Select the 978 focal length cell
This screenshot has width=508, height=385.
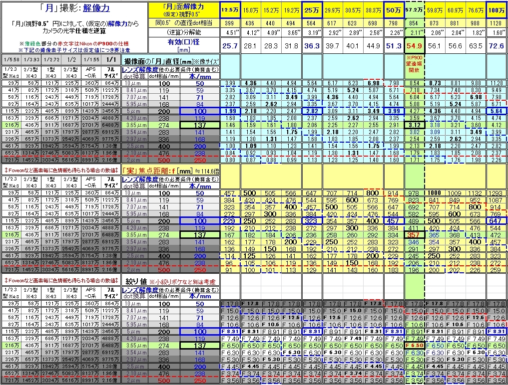tap(414, 193)
